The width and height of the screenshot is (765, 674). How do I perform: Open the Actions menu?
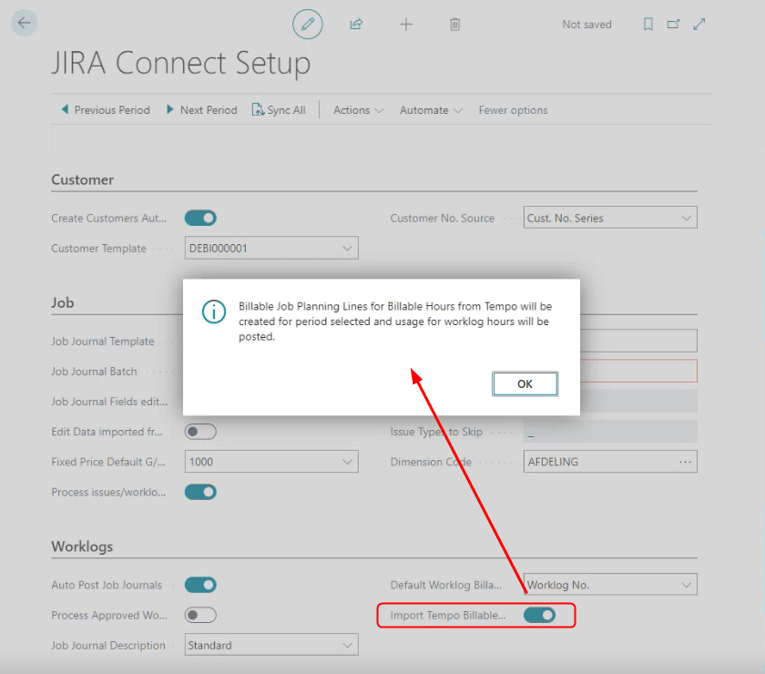[358, 110]
